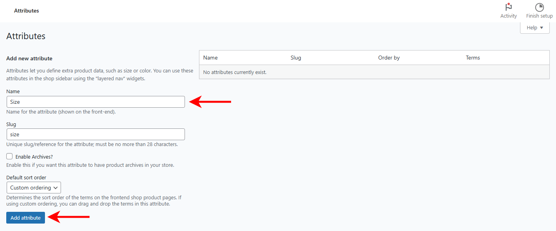Open the Activity flag icon
Viewport: 556px width, 231px height.
point(508,7)
